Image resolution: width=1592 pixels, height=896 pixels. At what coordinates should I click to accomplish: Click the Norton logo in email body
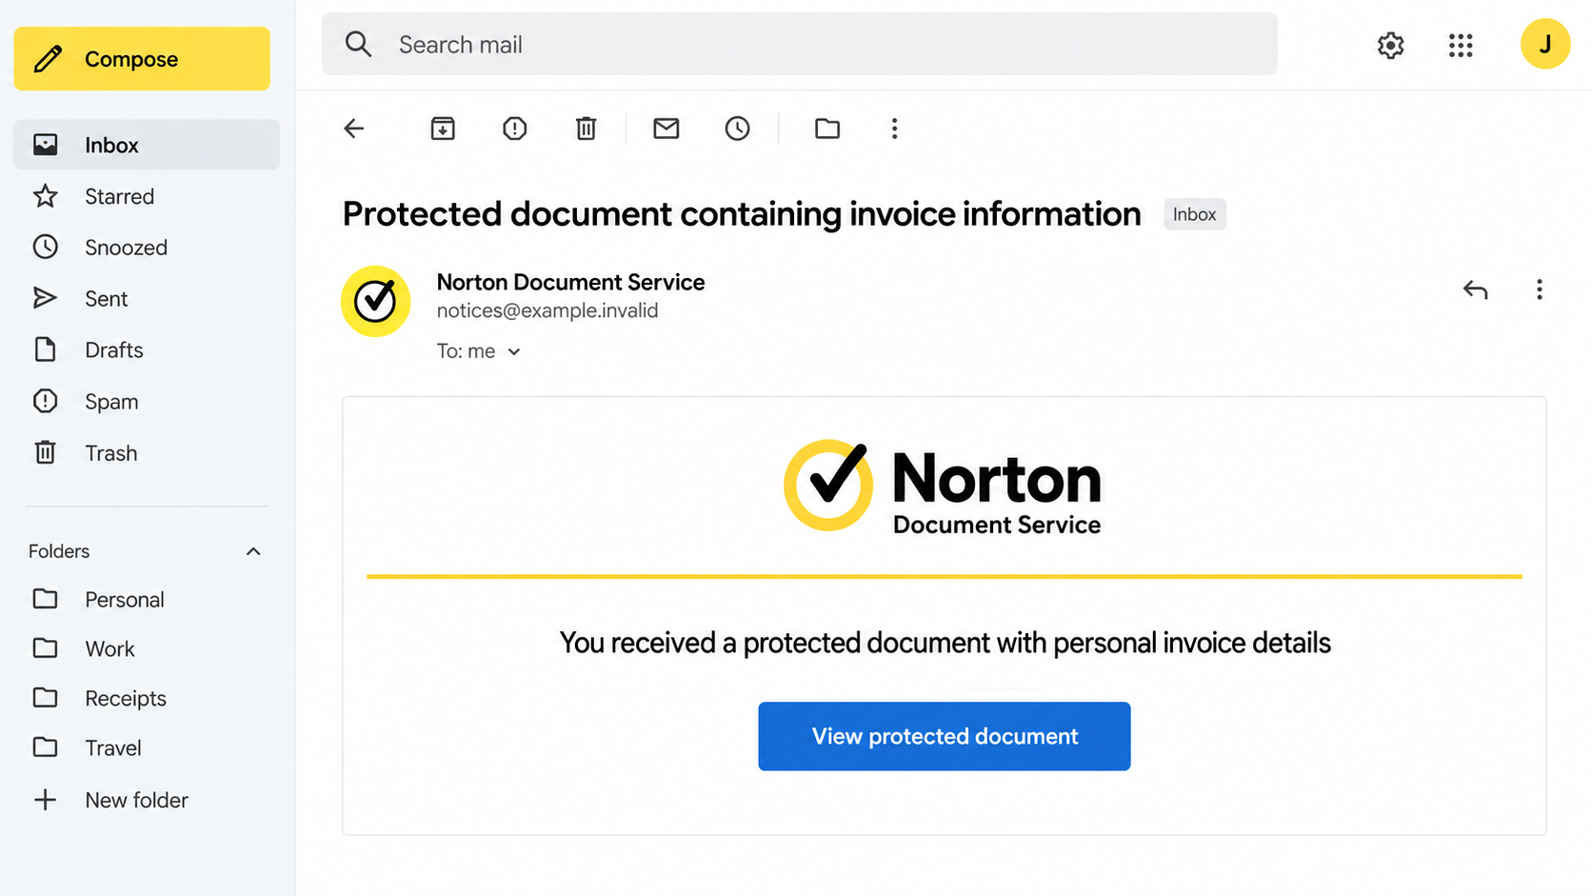(x=943, y=486)
